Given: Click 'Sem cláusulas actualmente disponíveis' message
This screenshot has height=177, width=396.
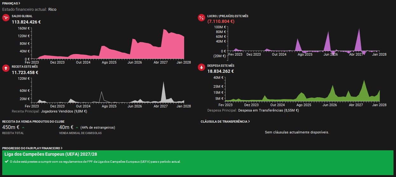Looking at the screenshot, I should tap(297, 132).
